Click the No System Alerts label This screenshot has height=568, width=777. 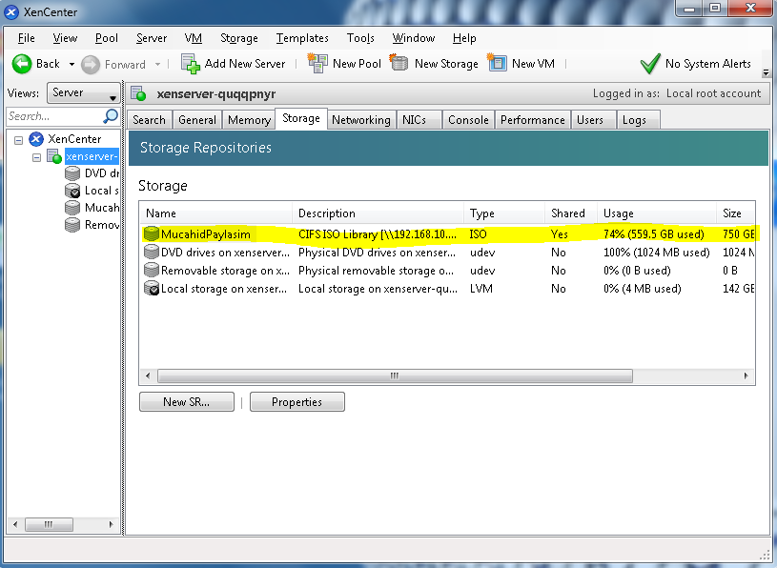point(708,64)
